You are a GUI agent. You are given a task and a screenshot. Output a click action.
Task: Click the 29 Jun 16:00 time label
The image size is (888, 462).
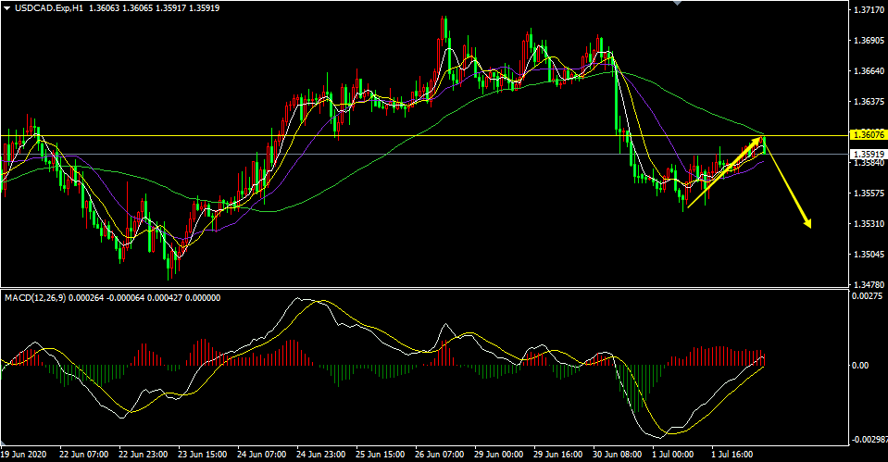coord(558,454)
